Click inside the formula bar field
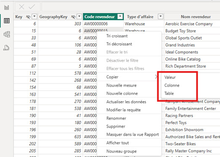Screen dimensions: 220x157 tap(131, 7)
